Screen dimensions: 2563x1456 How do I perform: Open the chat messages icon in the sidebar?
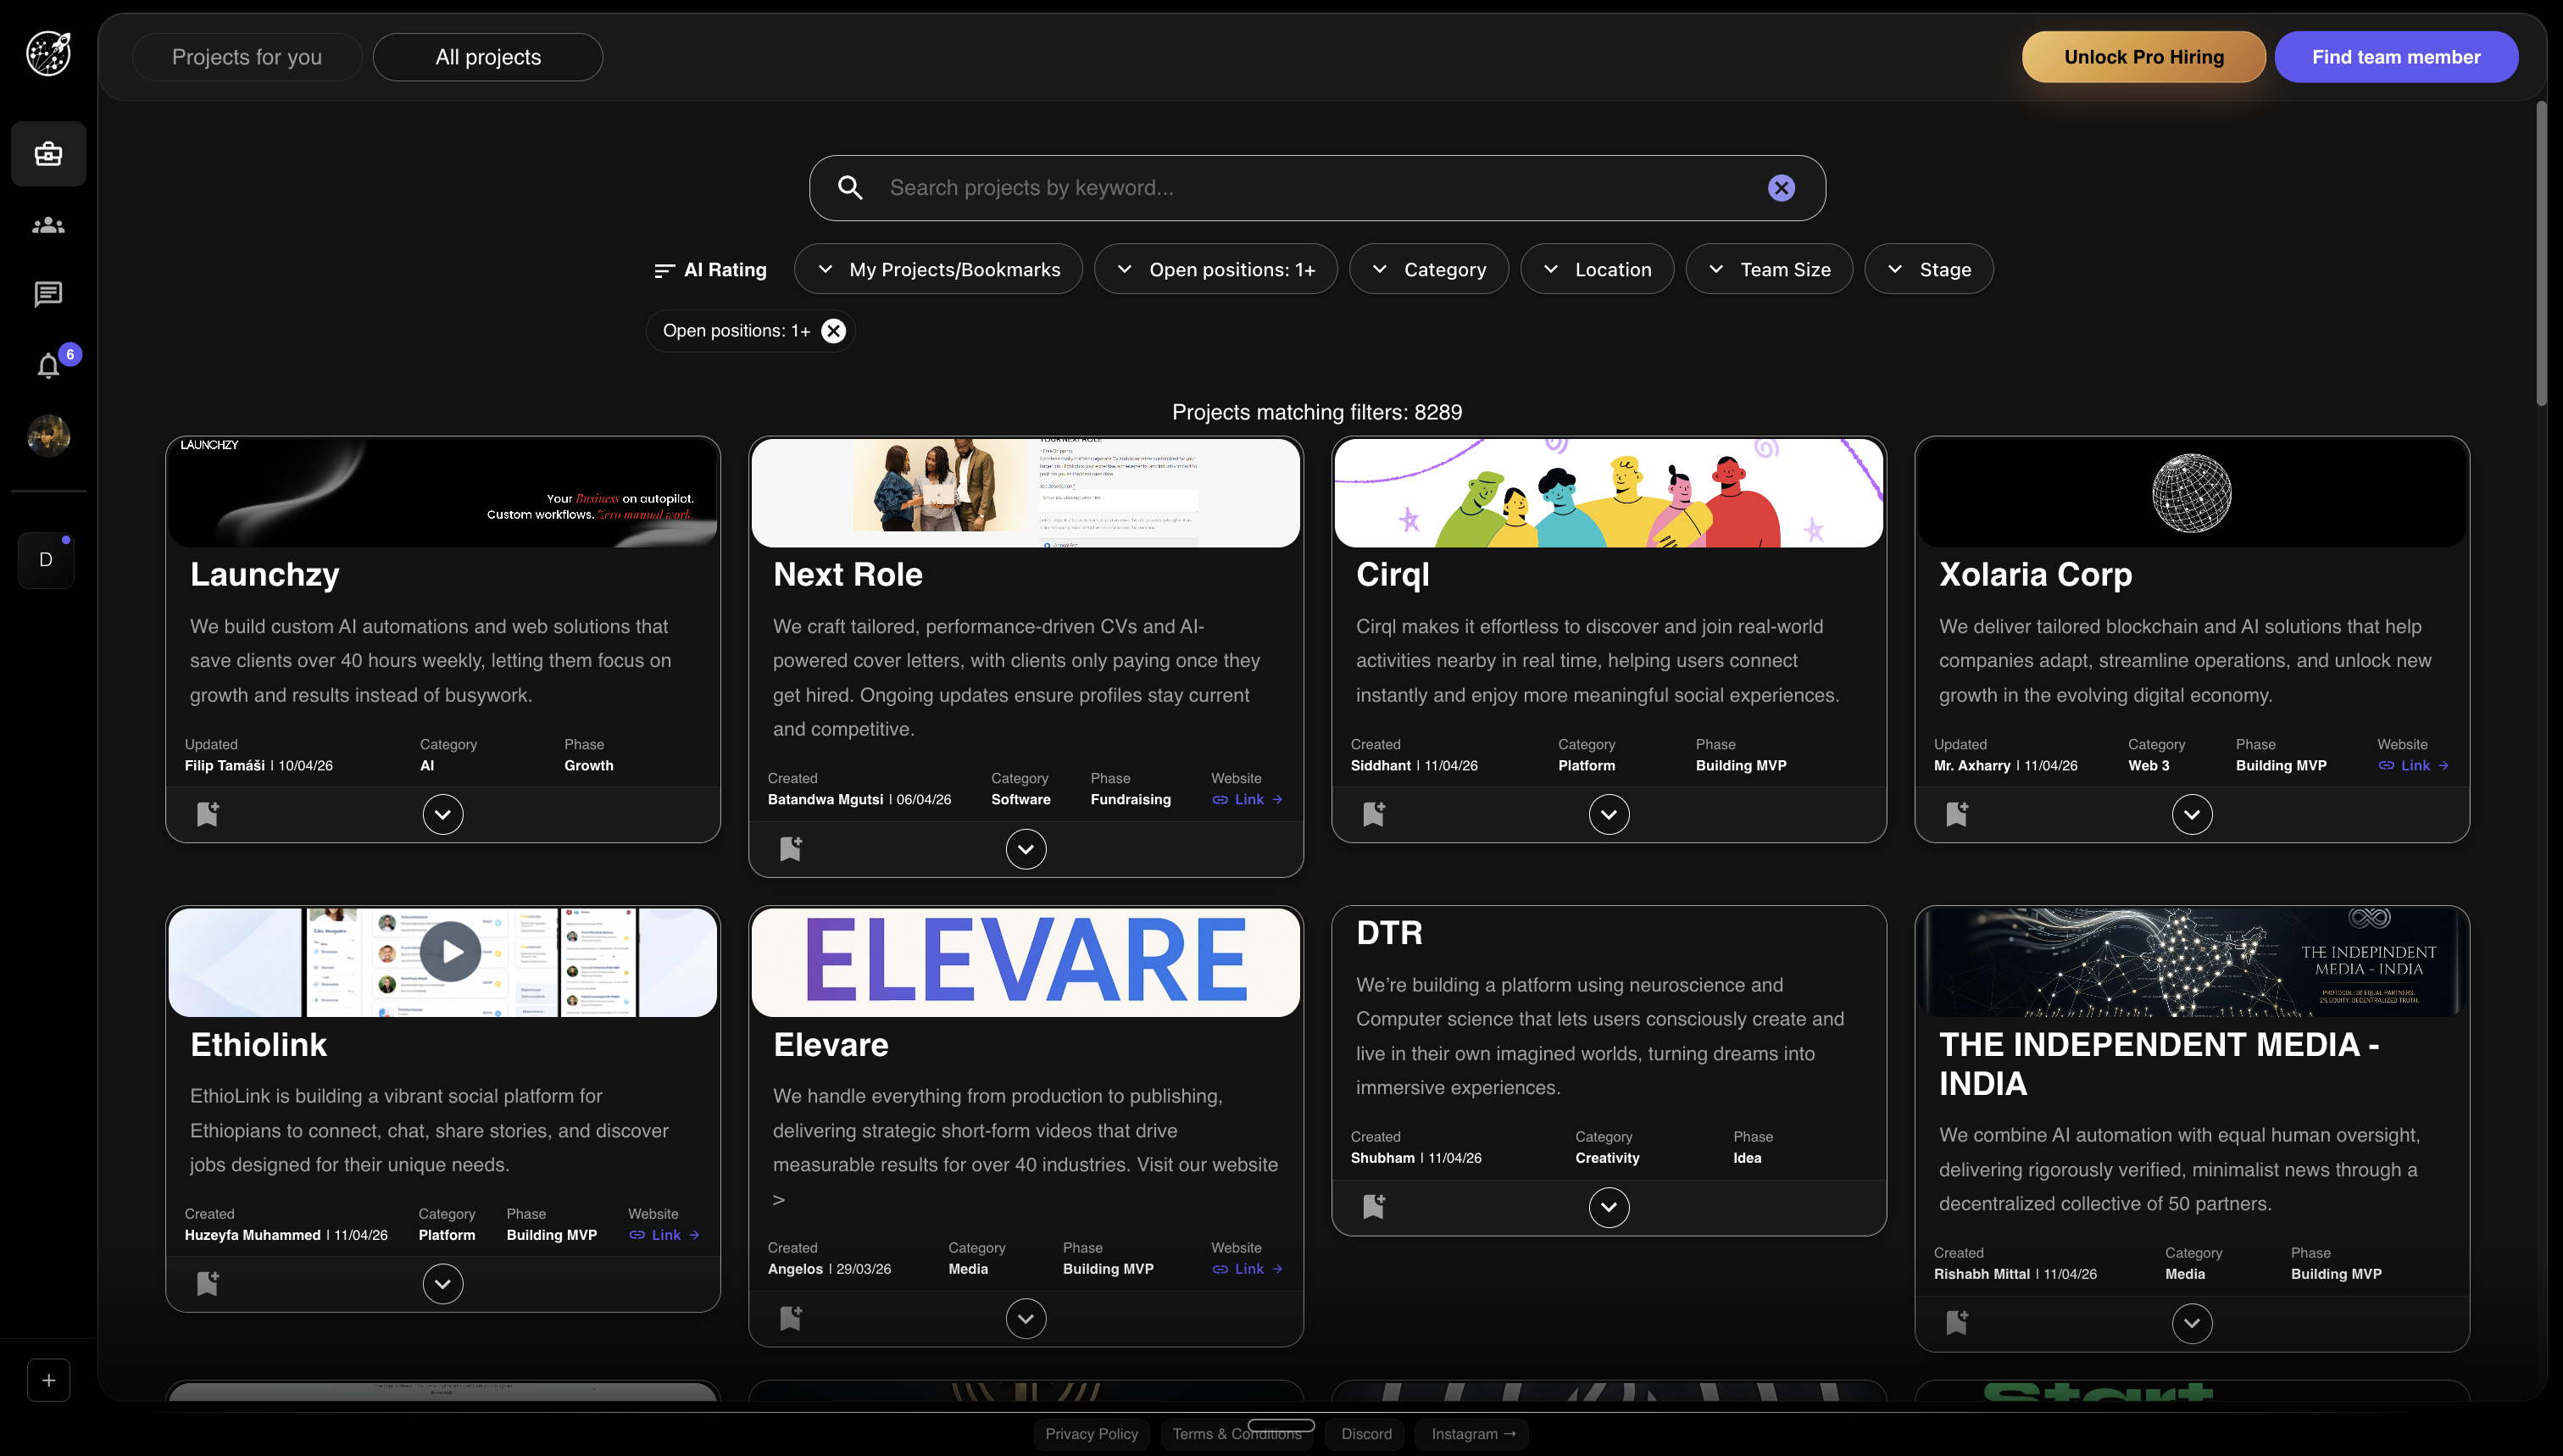(x=48, y=294)
